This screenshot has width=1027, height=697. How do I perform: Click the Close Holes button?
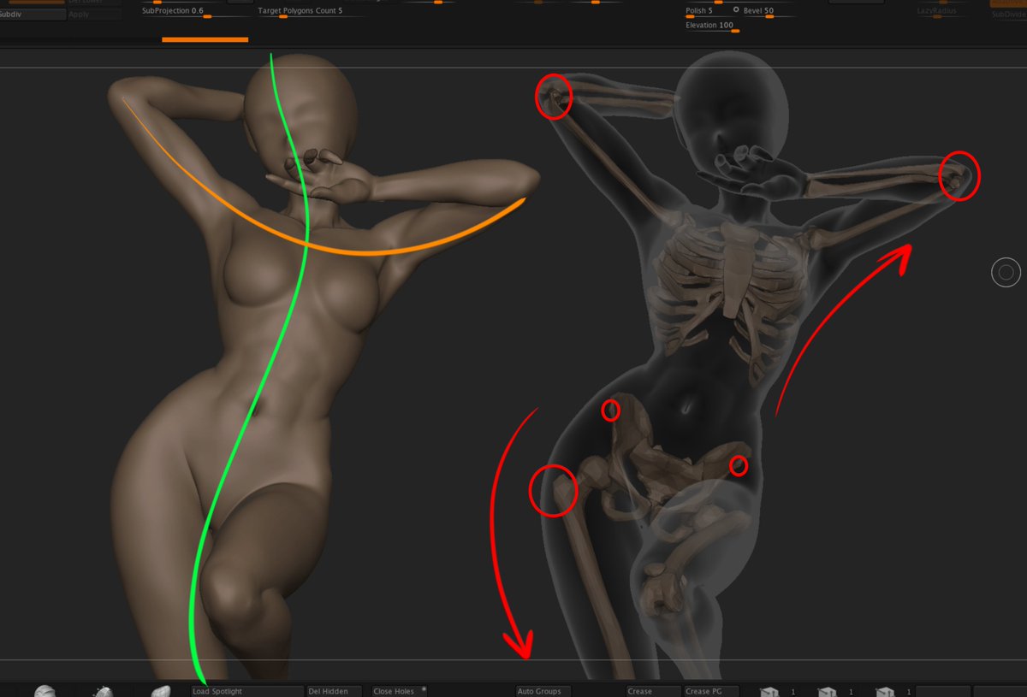tap(400, 691)
